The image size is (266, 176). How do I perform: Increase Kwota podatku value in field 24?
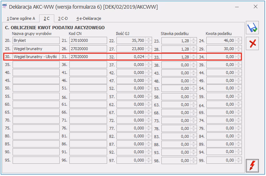[x=238, y=39]
